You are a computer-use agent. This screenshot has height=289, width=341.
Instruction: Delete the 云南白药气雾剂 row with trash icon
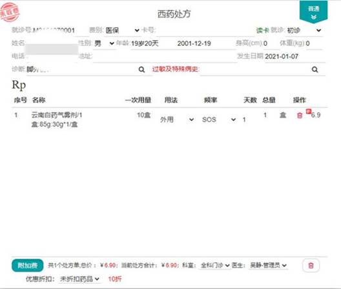click(300, 116)
